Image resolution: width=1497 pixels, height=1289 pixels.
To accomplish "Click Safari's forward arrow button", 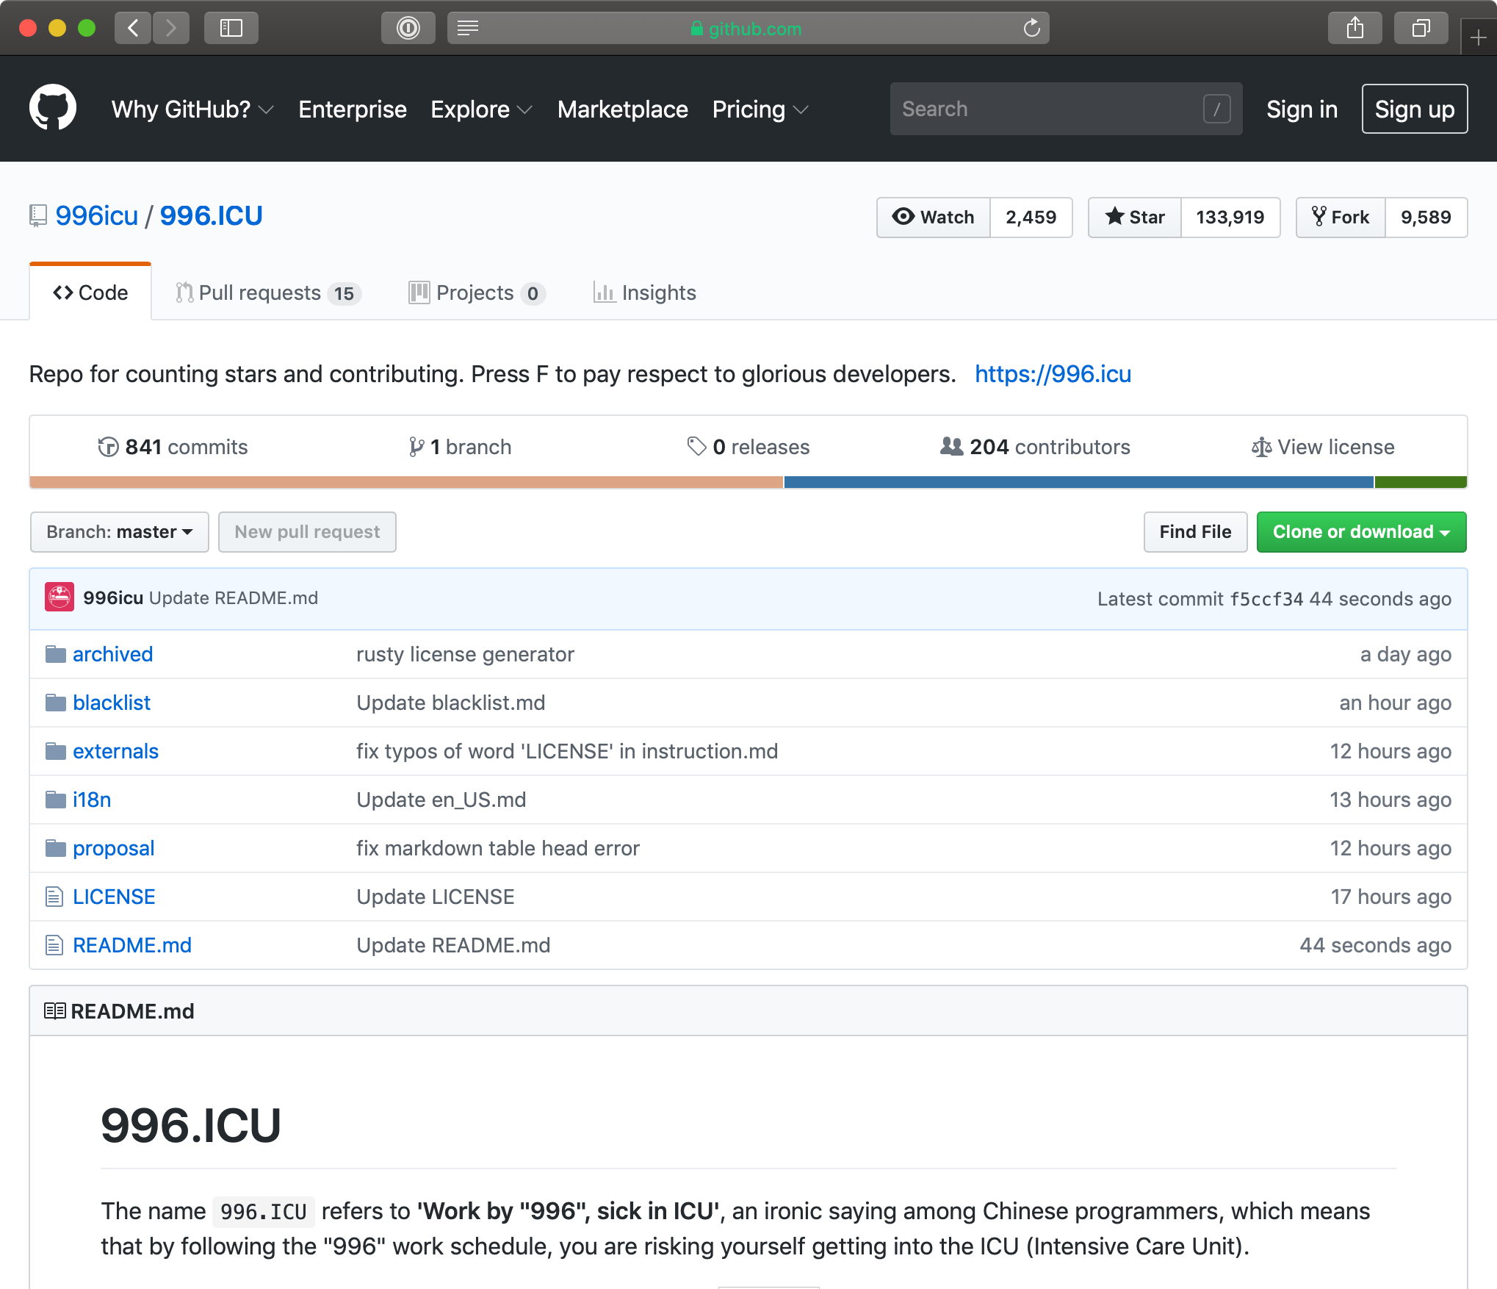I will (x=171, y=28).
